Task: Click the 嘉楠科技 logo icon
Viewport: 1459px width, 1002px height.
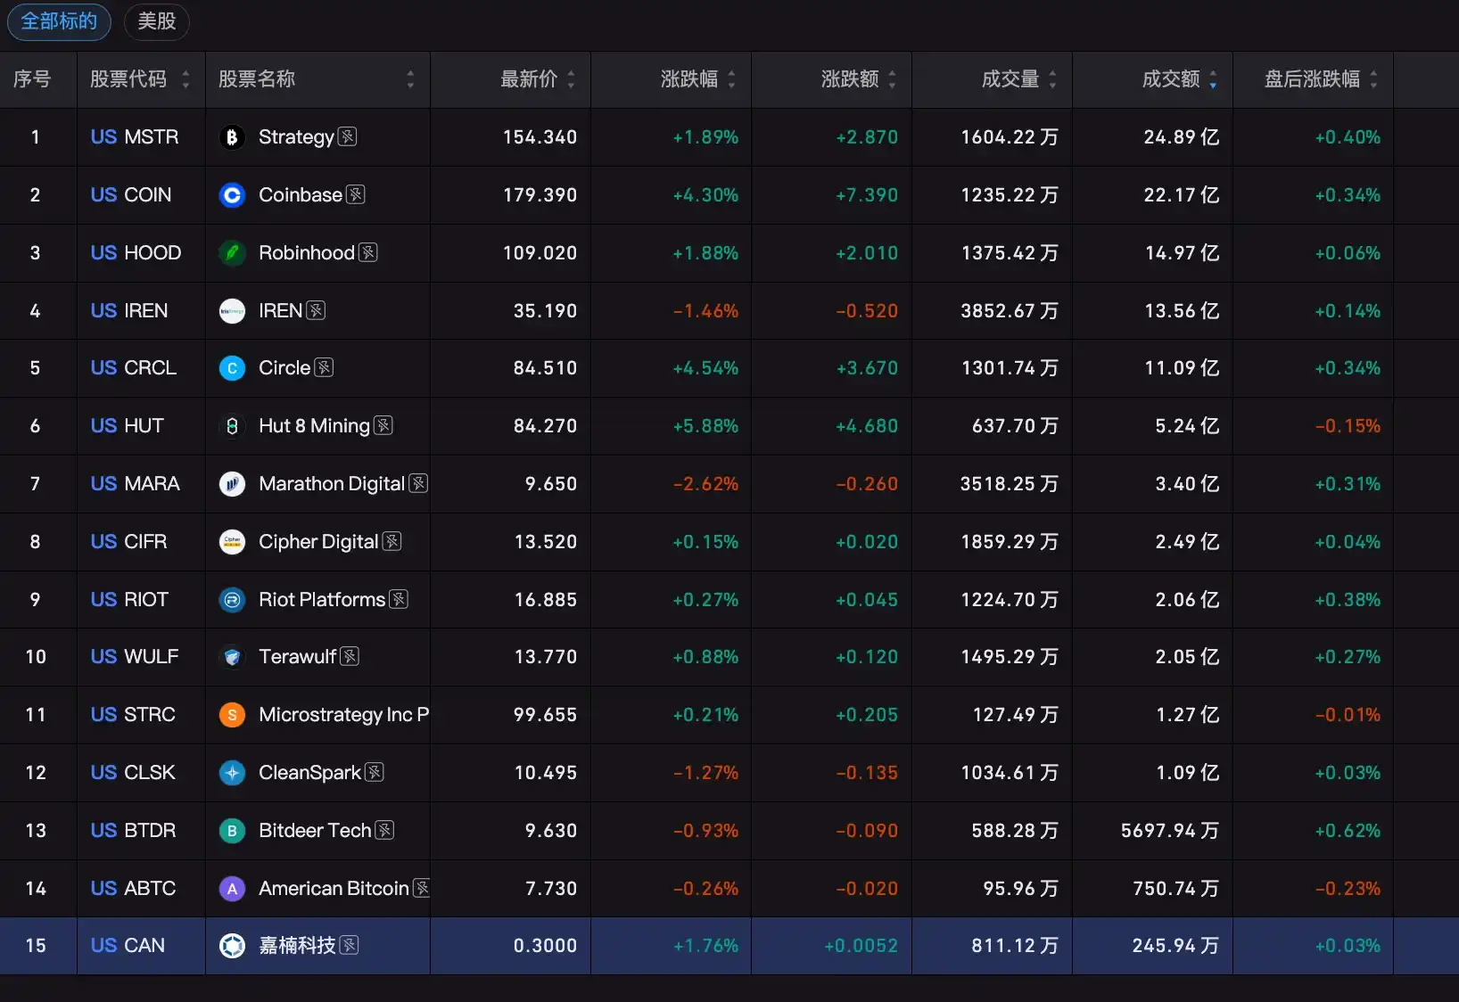Action: 232,946
